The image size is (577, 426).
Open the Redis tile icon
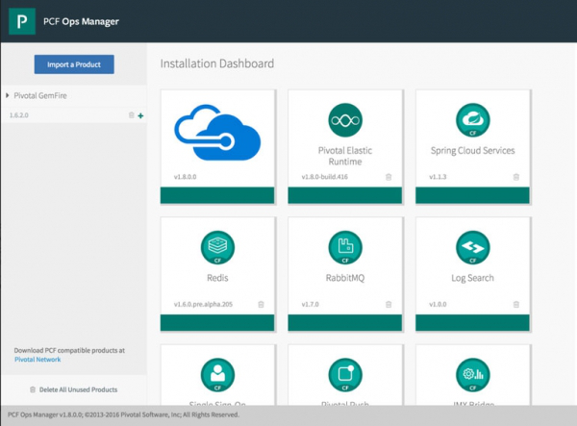click(217, 247)
